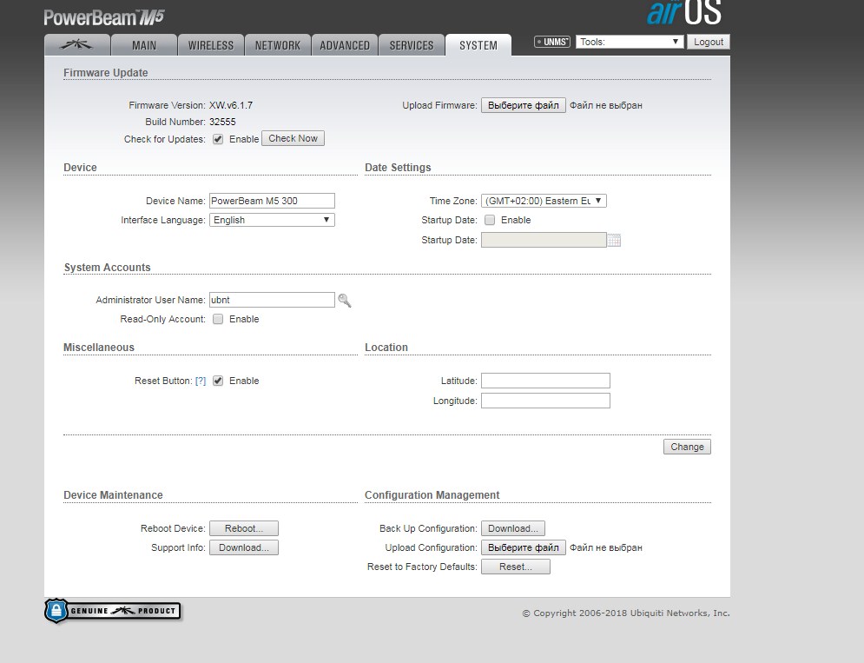
Task: Click the UNMS status indicator
Action: click(x=552, y=42)
